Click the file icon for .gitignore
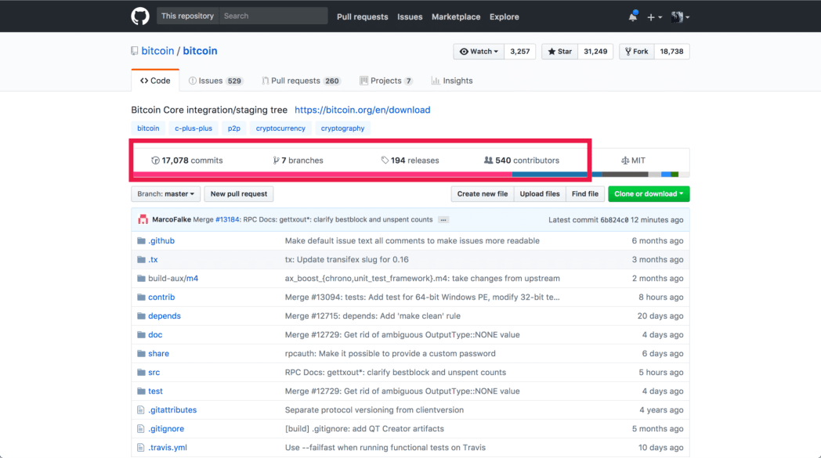 click(x=140, y=429)
